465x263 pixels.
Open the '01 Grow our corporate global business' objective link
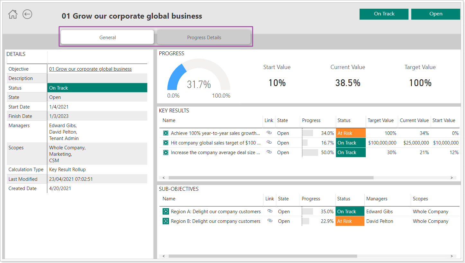(90, 69)
